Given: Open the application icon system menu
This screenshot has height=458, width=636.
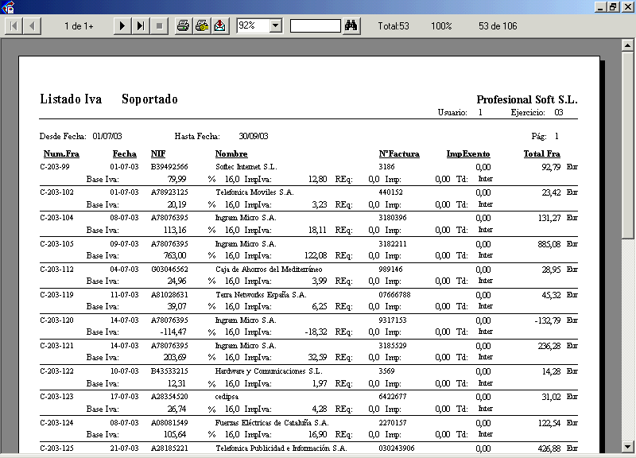Looking at the screenshot, I should pyautogui.click(x=7, y=6).
